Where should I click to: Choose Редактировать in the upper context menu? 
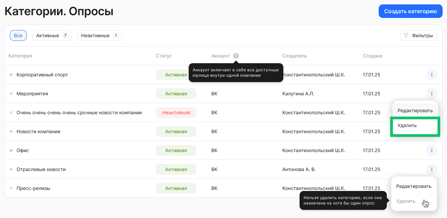click(415, 111)
